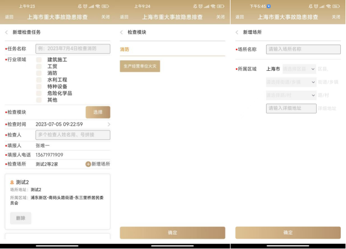Image resolution: width=346 pixels, height=249 pixels.
Task: Click the 请输入详细地址 input field
Action: click(x=291, y=108)
